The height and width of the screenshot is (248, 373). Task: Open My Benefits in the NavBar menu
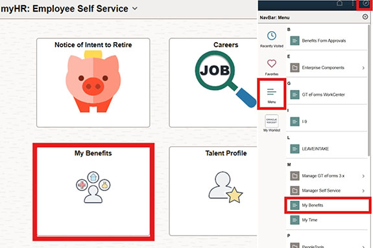[x=328, y=205]
